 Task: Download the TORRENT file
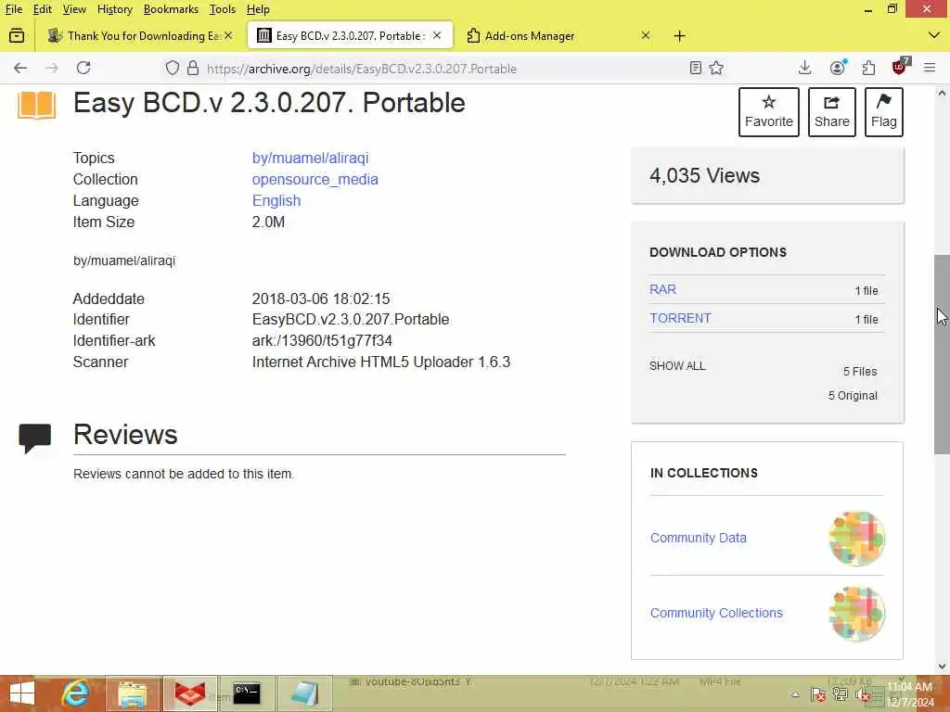pos(680,318)
